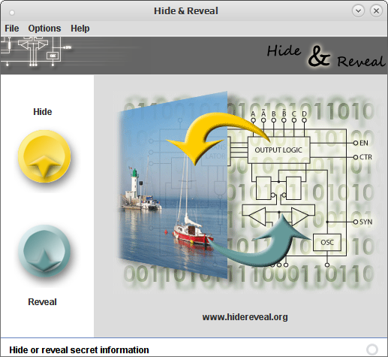Click the status text Hide or reveal secret information
Viewport: 388px width, 357px height.
point(79,350)
